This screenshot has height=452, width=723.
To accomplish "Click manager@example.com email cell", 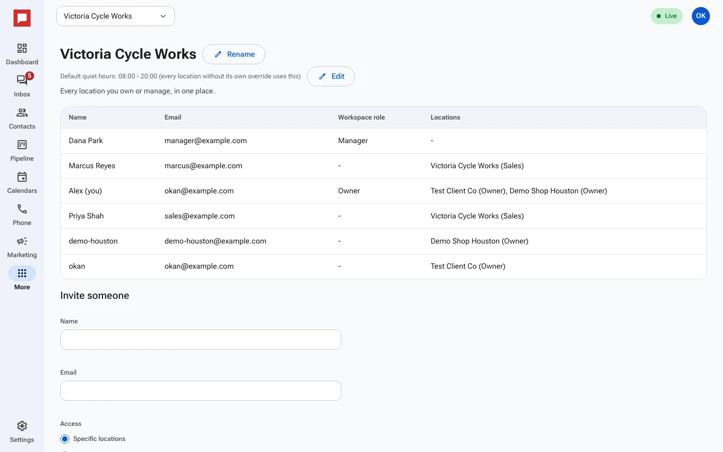I will (206, 141).
